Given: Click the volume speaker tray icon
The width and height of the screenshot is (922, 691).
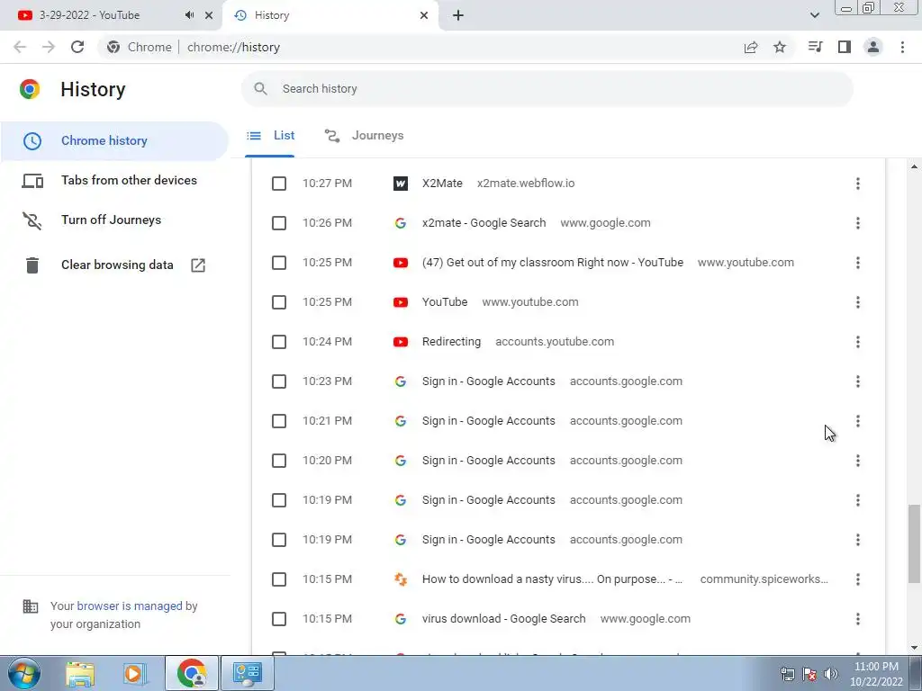Looking at the screenshot, I should pos(830,674).
